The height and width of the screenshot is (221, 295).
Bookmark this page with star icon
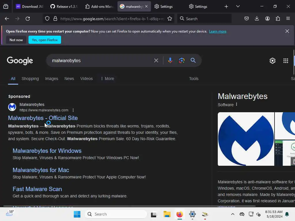[x=170, y=18]
